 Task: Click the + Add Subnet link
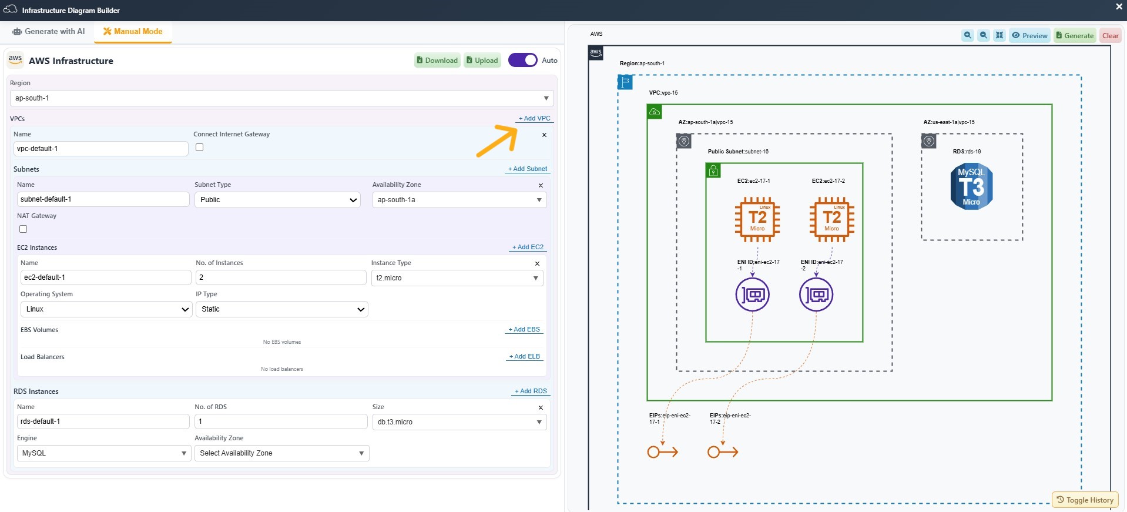point(528,169)
